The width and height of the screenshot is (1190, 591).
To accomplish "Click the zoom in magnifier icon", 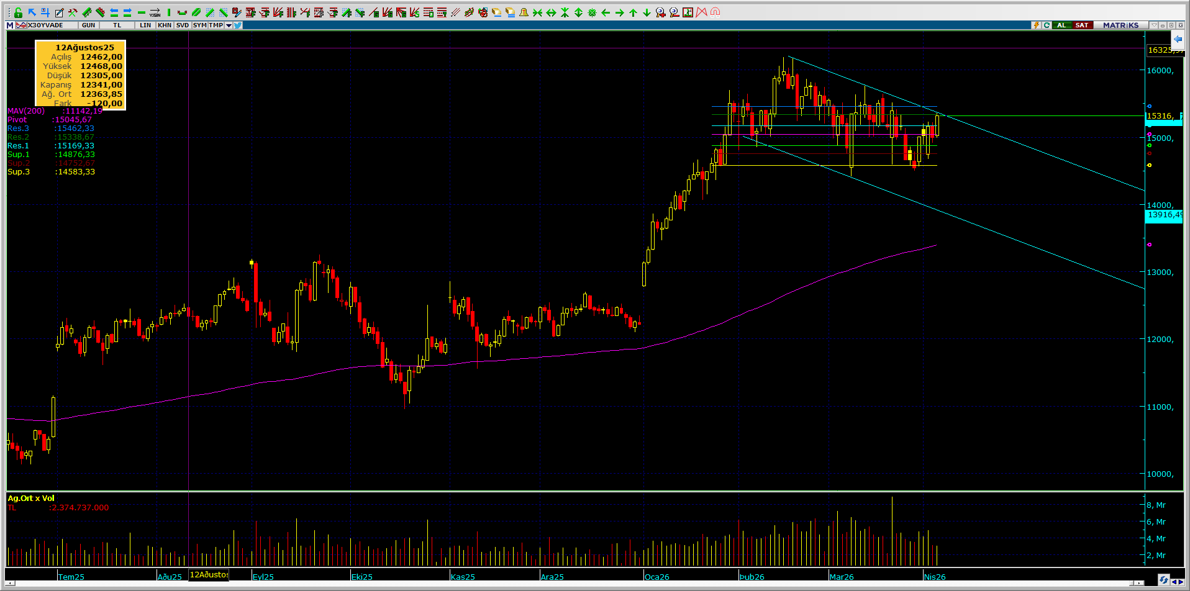I will [x=660, y=12].
